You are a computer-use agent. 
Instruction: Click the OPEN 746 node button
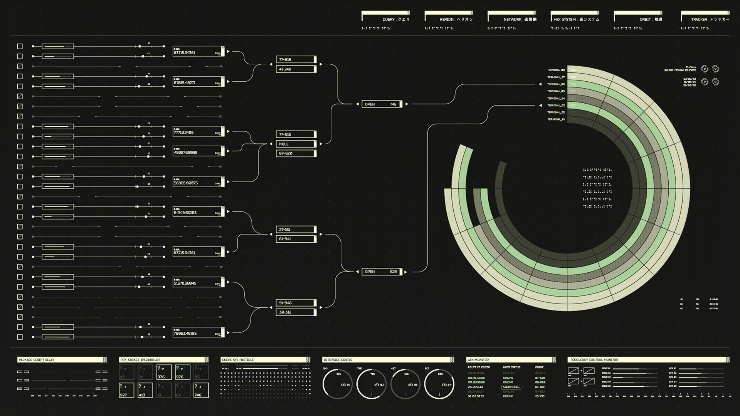point(382,104)
